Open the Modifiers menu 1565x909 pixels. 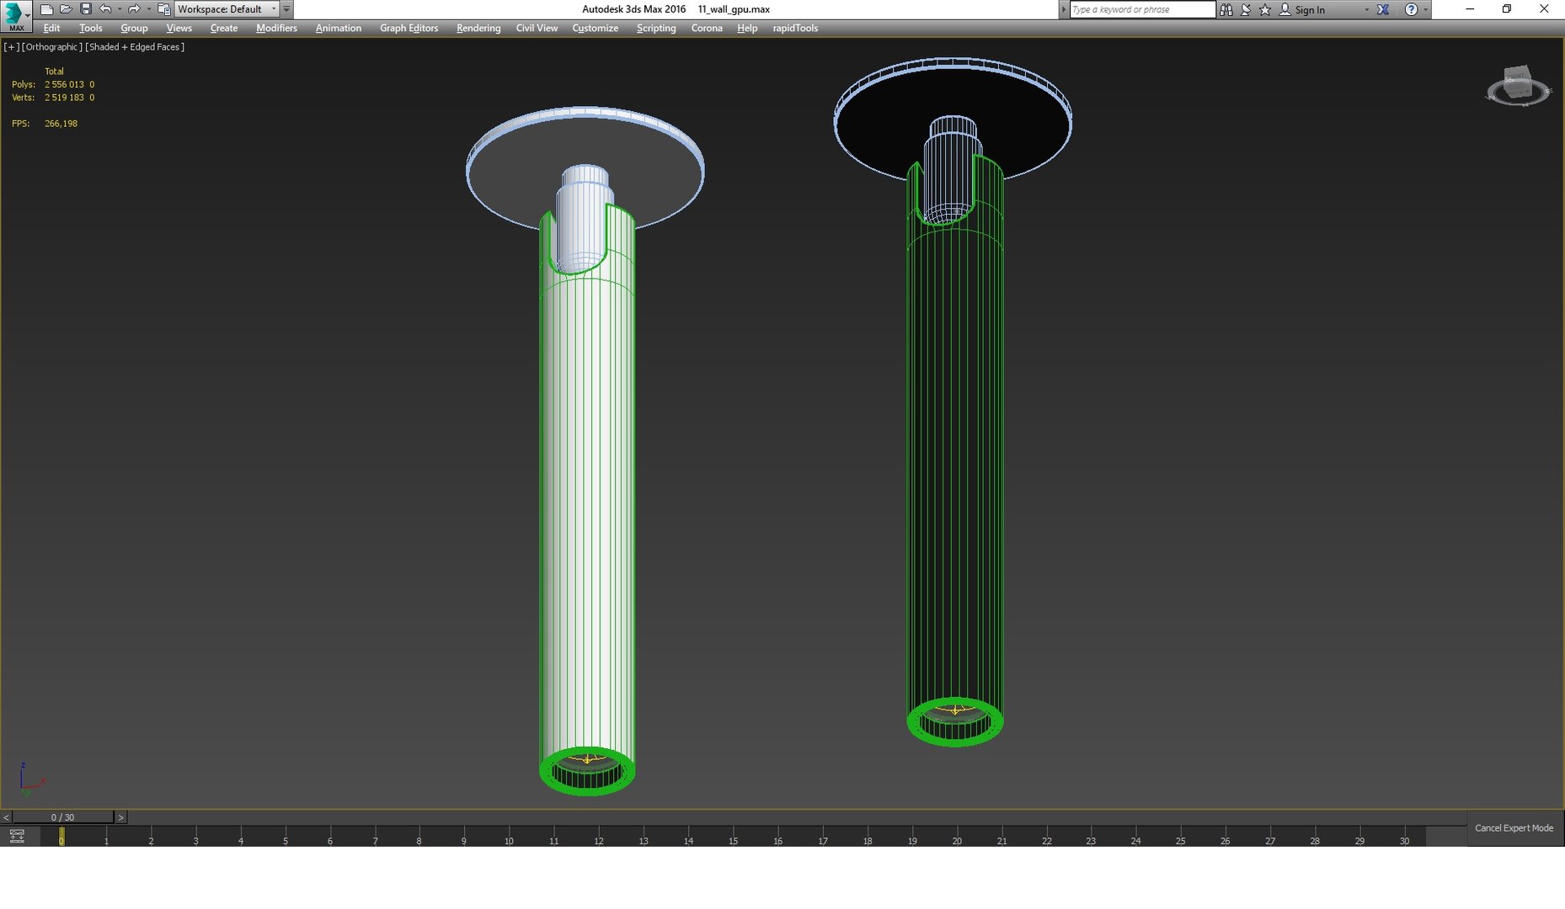276,28
